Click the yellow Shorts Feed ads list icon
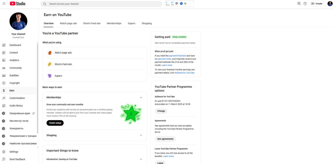333x164 pixels. (x=50, y=64)
